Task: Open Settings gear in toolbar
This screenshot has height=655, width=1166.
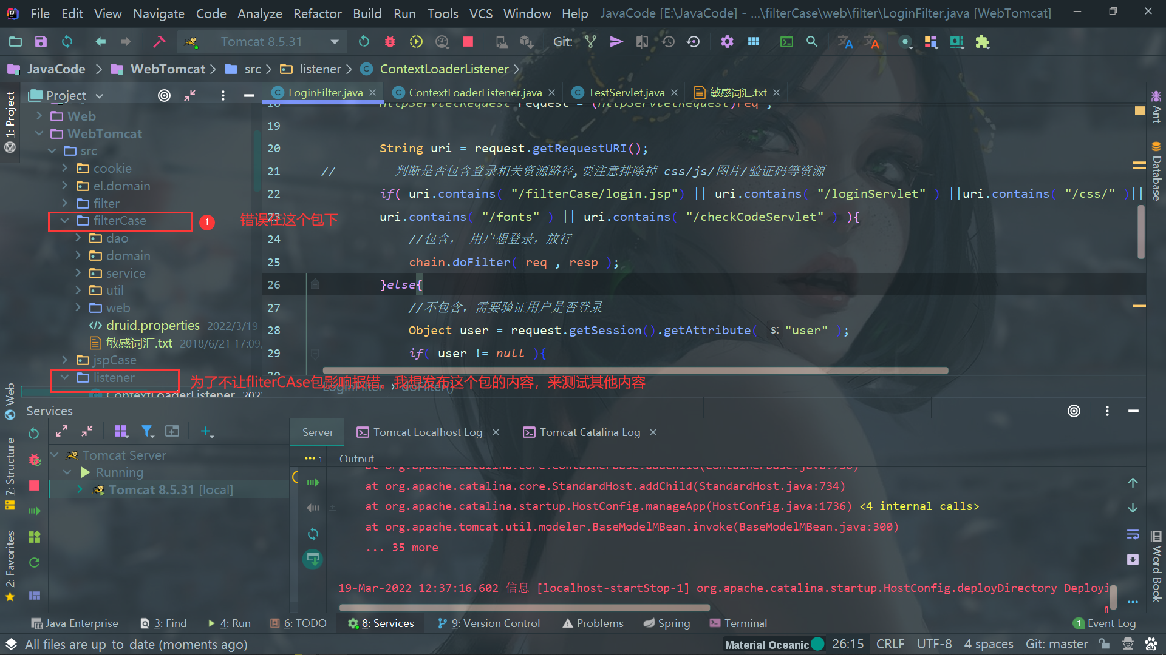Action: point(727,42)
